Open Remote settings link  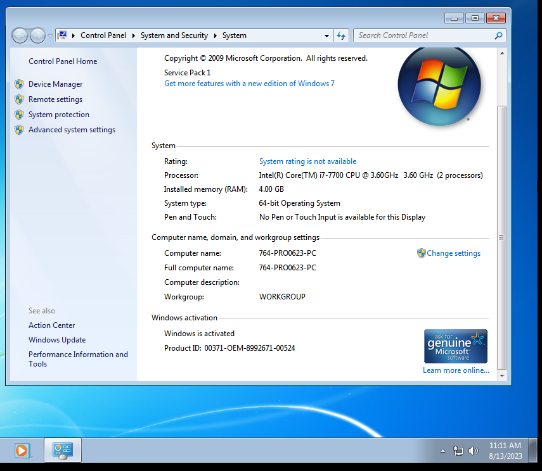click(56, 99)
